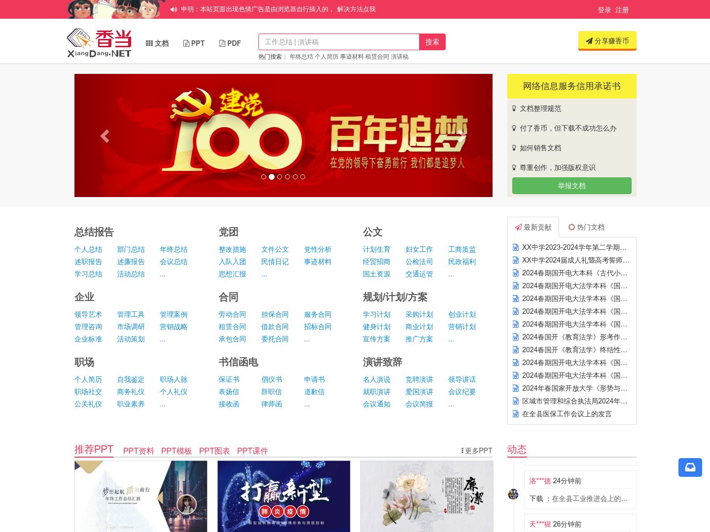The height and width of the screenshot is (532, 710).
Task: Open the 辞职信 category link
Action: point(272,392)
